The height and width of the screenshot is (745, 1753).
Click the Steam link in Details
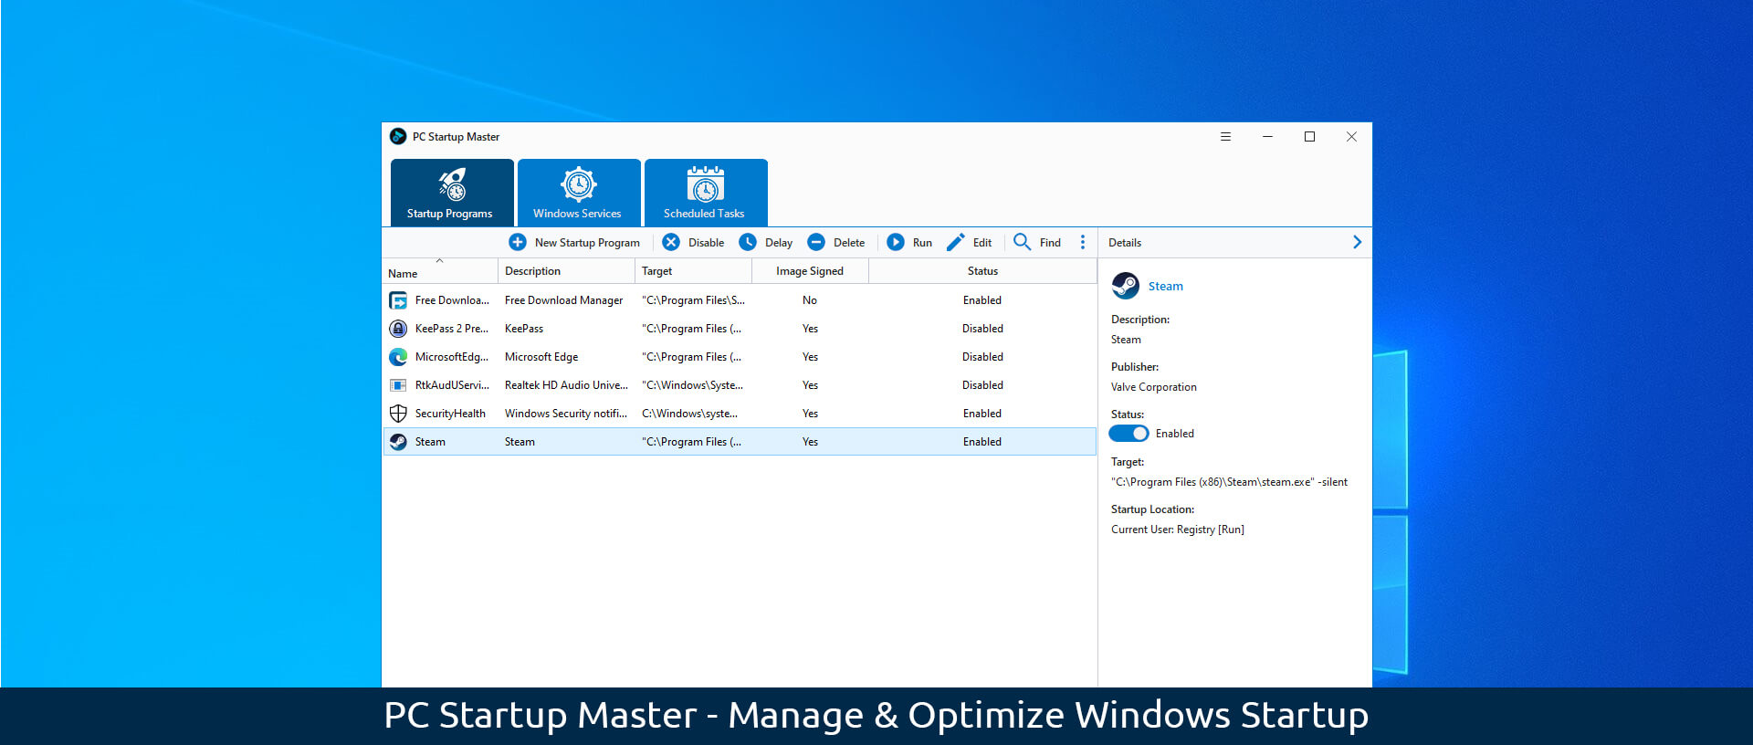pos(1165,287)
